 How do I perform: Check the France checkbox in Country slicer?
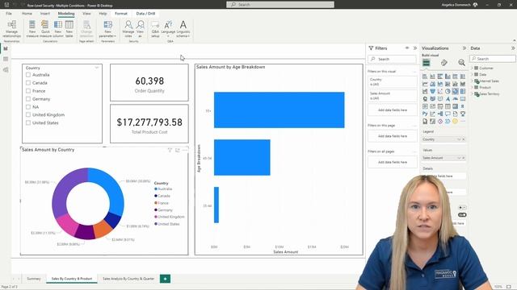[x=28, y=91]
